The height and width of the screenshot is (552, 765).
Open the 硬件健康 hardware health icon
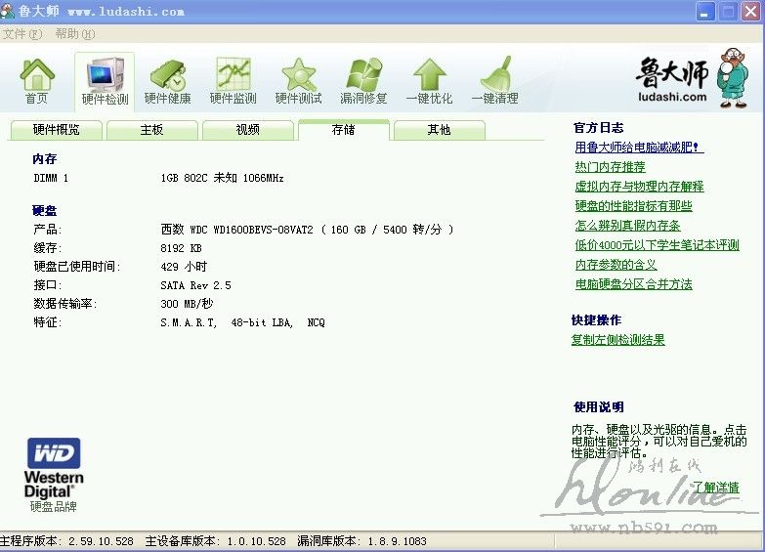[167, 81]
